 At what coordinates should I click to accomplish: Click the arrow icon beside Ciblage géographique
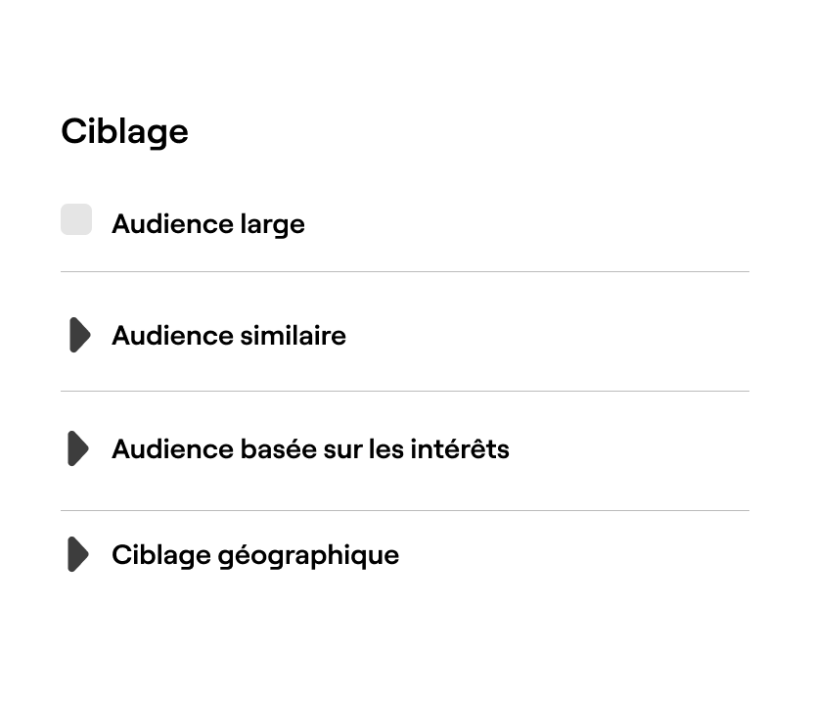[x=78, y=554]
